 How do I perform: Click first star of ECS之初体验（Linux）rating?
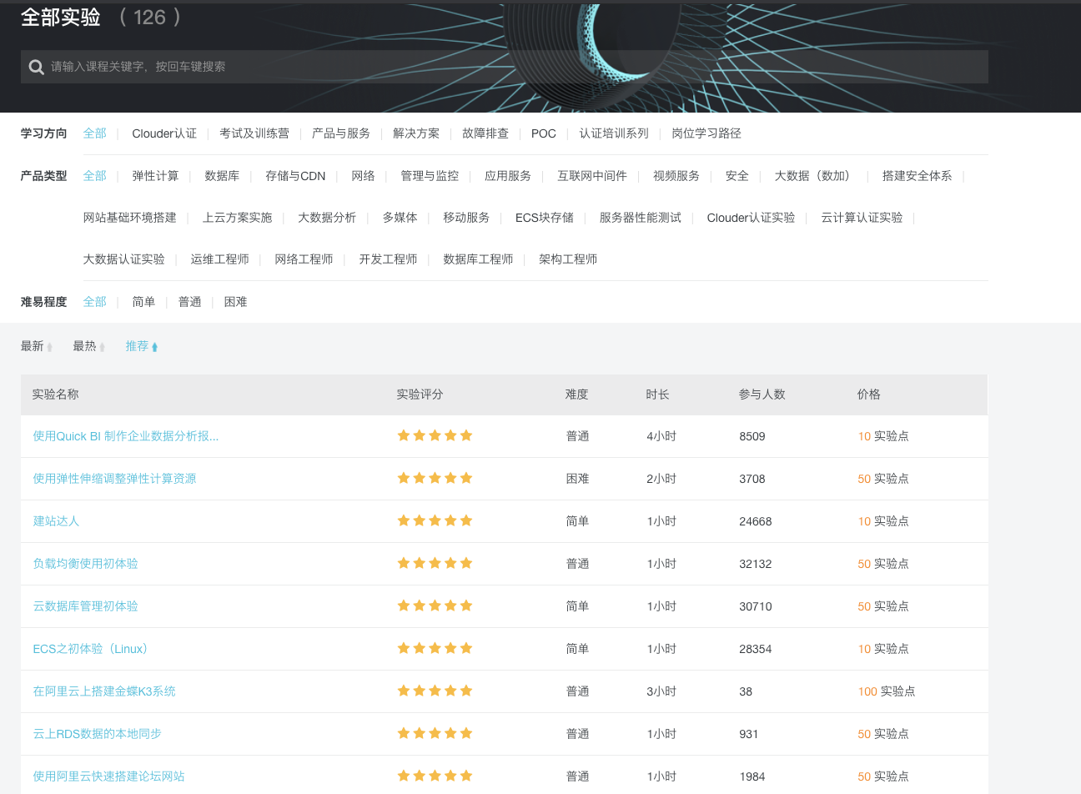click(x=402, y=648)
